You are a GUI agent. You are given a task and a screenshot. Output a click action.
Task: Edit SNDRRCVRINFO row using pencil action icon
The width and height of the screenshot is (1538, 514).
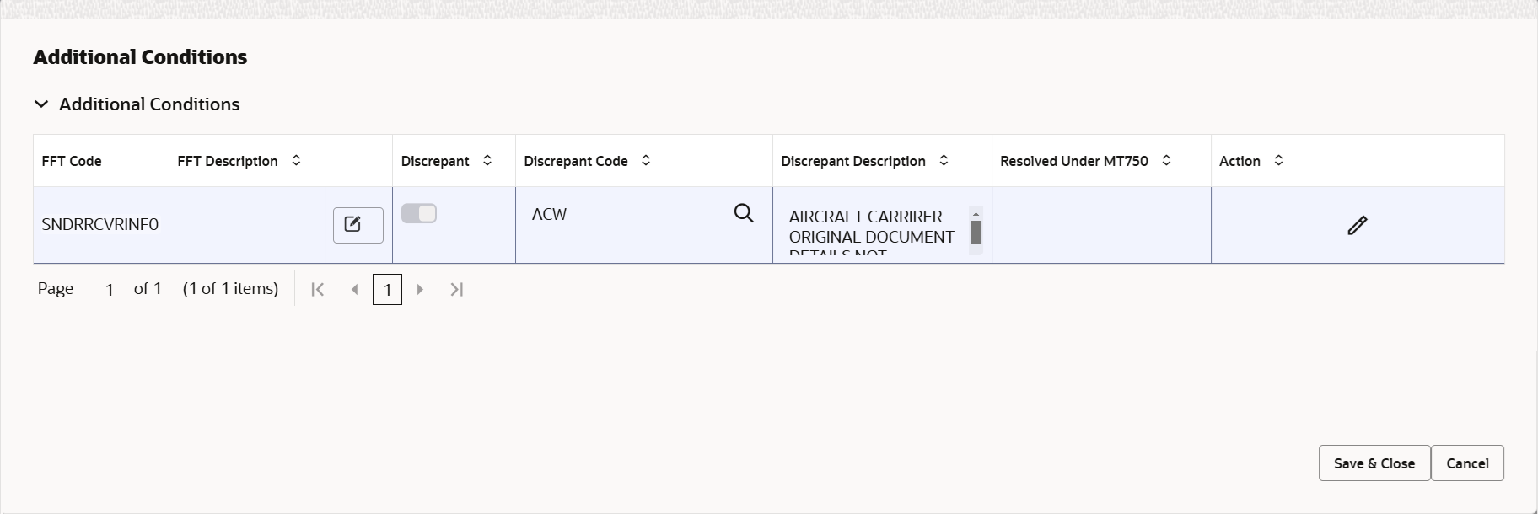[1357, 225]
